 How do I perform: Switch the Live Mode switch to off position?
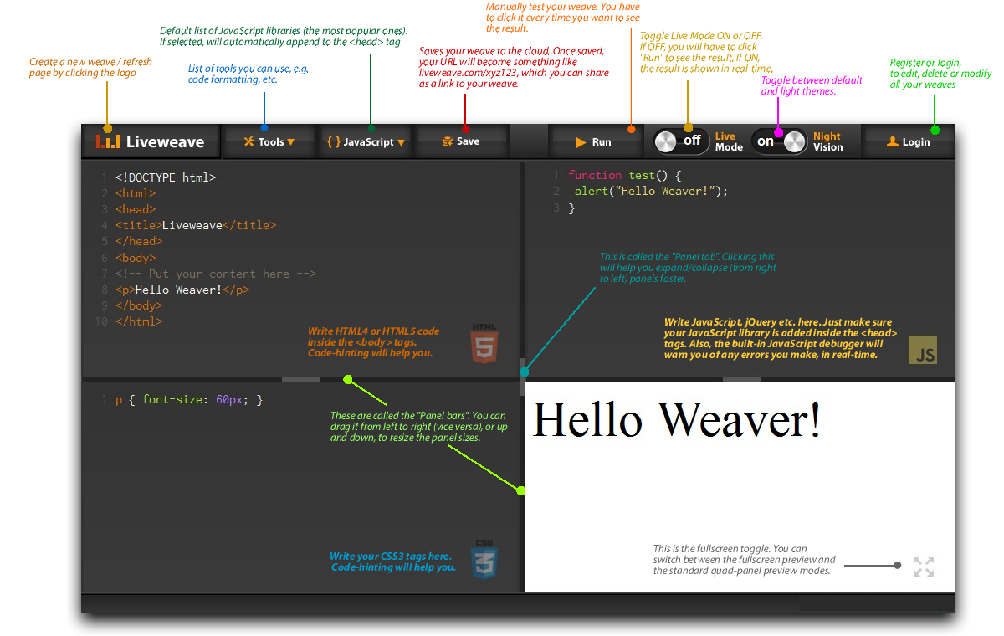click(x=680, y=141)
